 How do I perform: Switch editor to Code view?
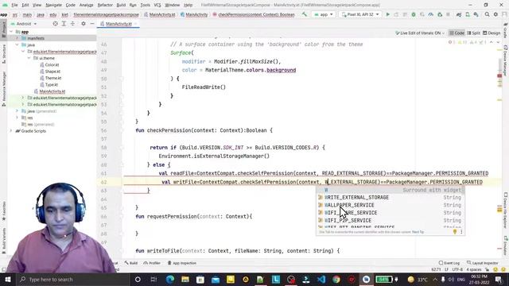pos(457,33)
